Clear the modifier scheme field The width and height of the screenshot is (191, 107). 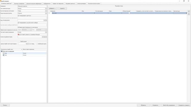point(46,37)
